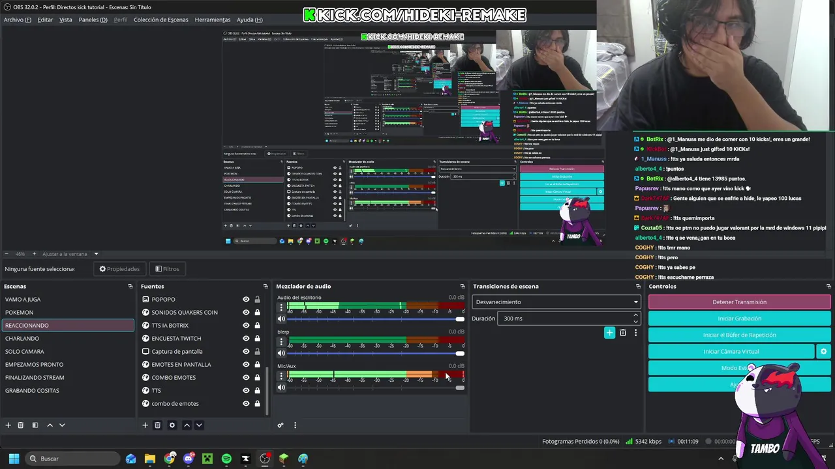Undock the Transiciones de escena panel
835x469 pixels.
point(638,287)
